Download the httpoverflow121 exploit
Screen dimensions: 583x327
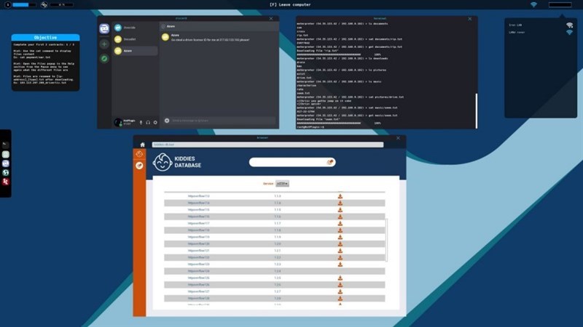click(x=340, y=251)
